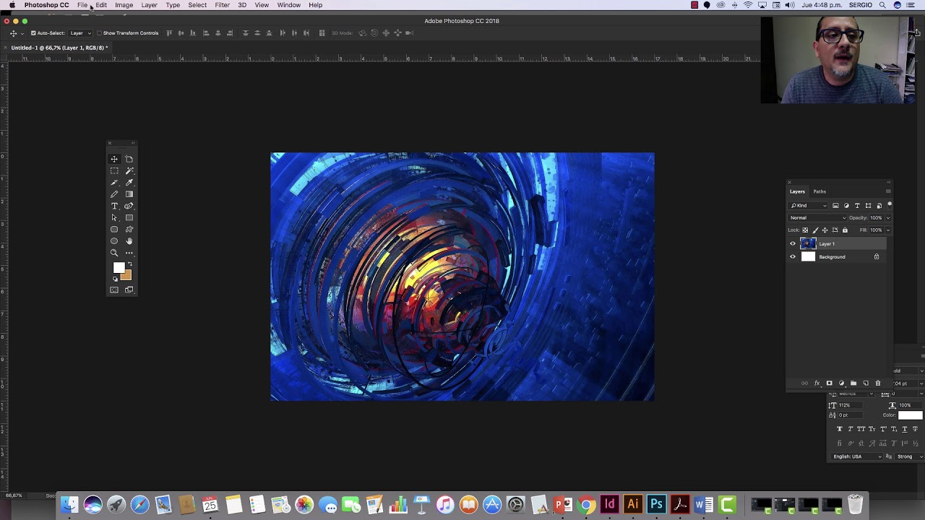Viewport: 925px width, 520px height.
Task: Select the Ellipse tool
Action: pyautogui.click(x=114, y=240)
